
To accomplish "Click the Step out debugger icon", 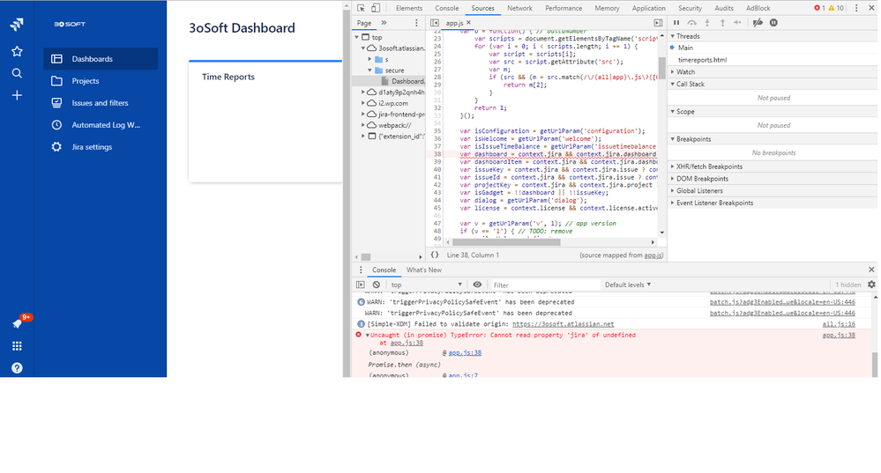I will tap(722, 22).
